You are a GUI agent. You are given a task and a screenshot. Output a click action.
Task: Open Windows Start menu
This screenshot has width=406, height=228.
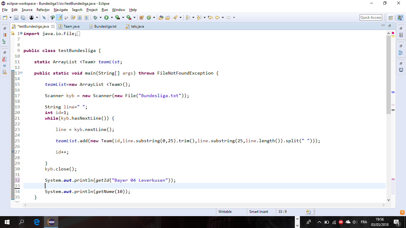click(x=7, y=222)
